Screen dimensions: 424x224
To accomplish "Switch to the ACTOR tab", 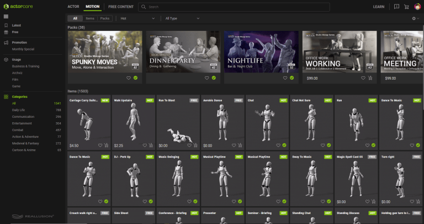I will click(x=73, y=7).
